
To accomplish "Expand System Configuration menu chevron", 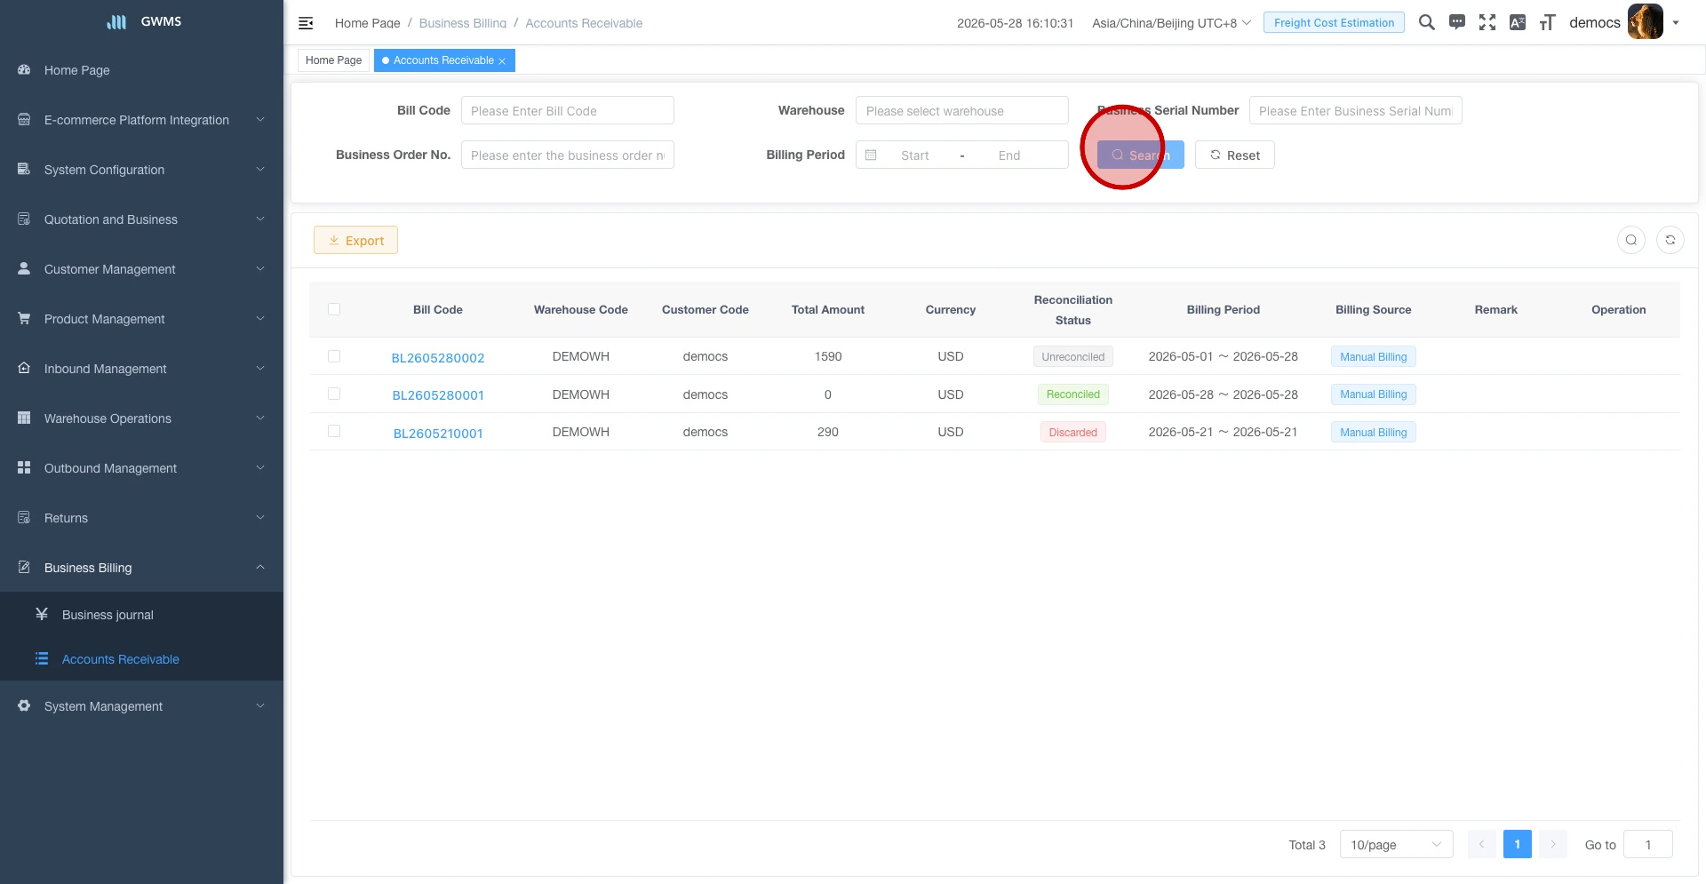I will tap(260, 169).
